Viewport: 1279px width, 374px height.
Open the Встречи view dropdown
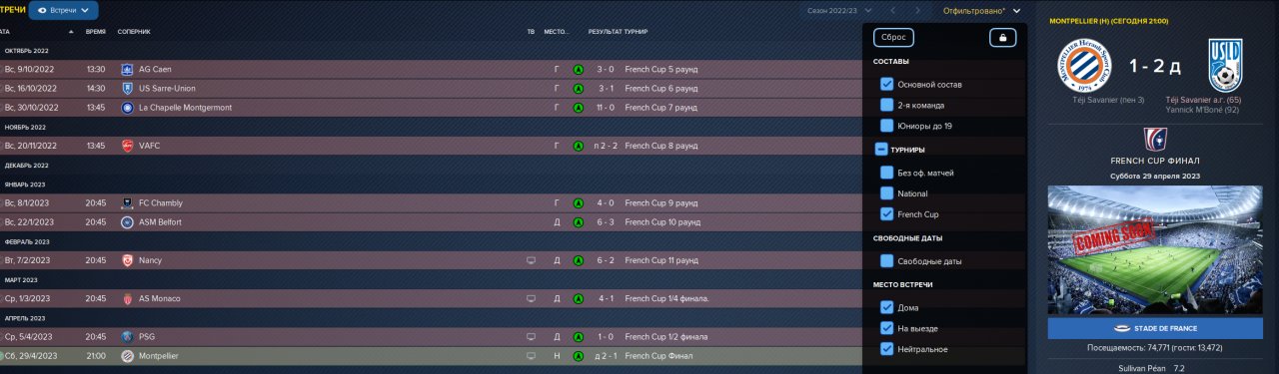64,10
